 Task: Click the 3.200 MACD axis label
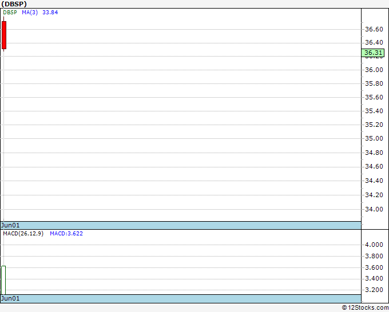(374, 290)
